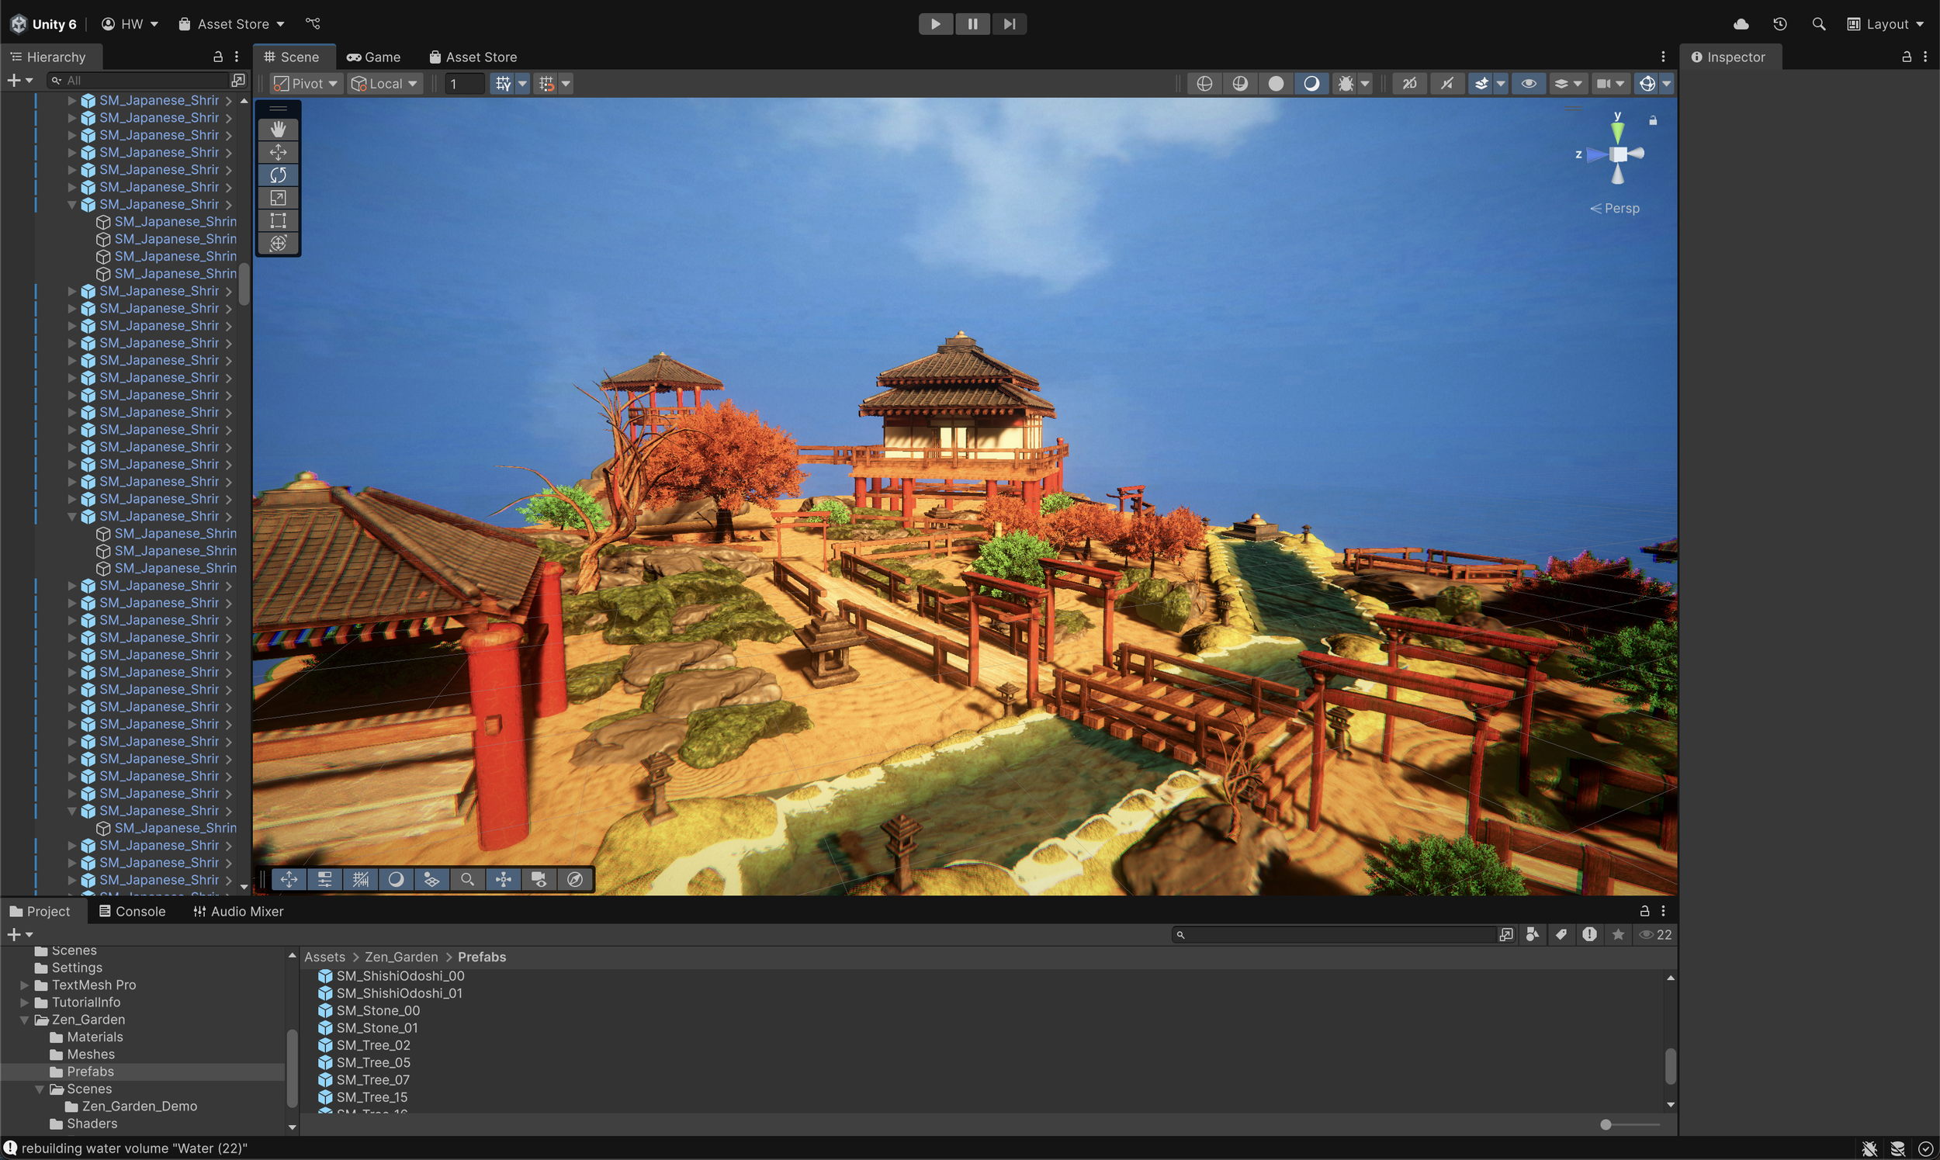Click the Step frame button
This screenshot has width=1940, height=1160.
point(1009,24)
